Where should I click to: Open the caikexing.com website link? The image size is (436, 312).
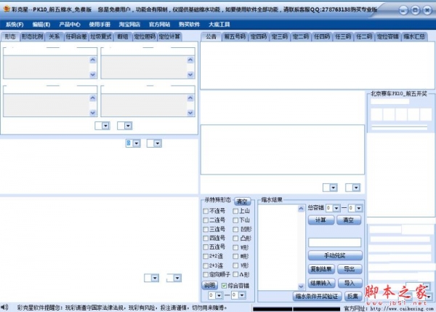(402, 308)
